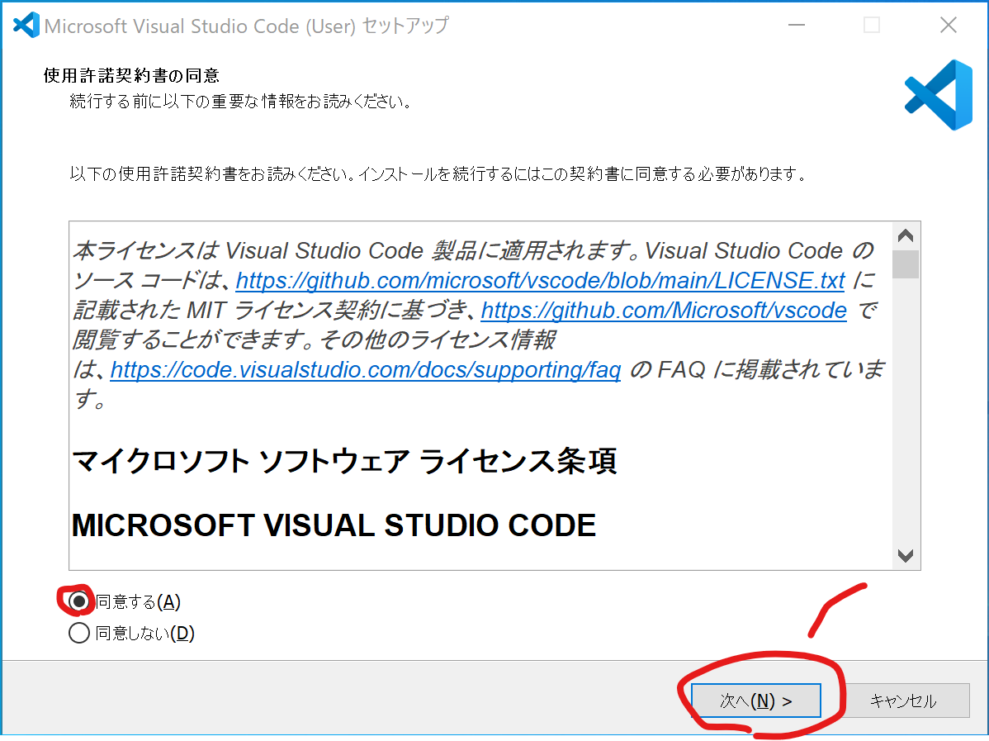Click the マイクロソフト ソフトウェア ライセンス条項 heading
The image size is (989, 741).
coord(344,461)
